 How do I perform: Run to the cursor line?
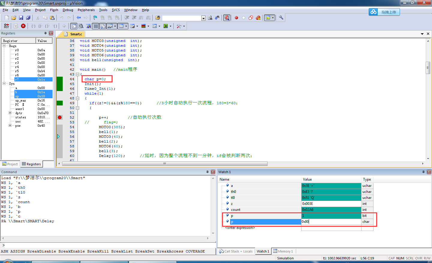[55, 26]
